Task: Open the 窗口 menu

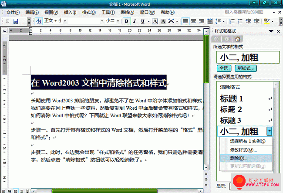Action: point(148,12)
